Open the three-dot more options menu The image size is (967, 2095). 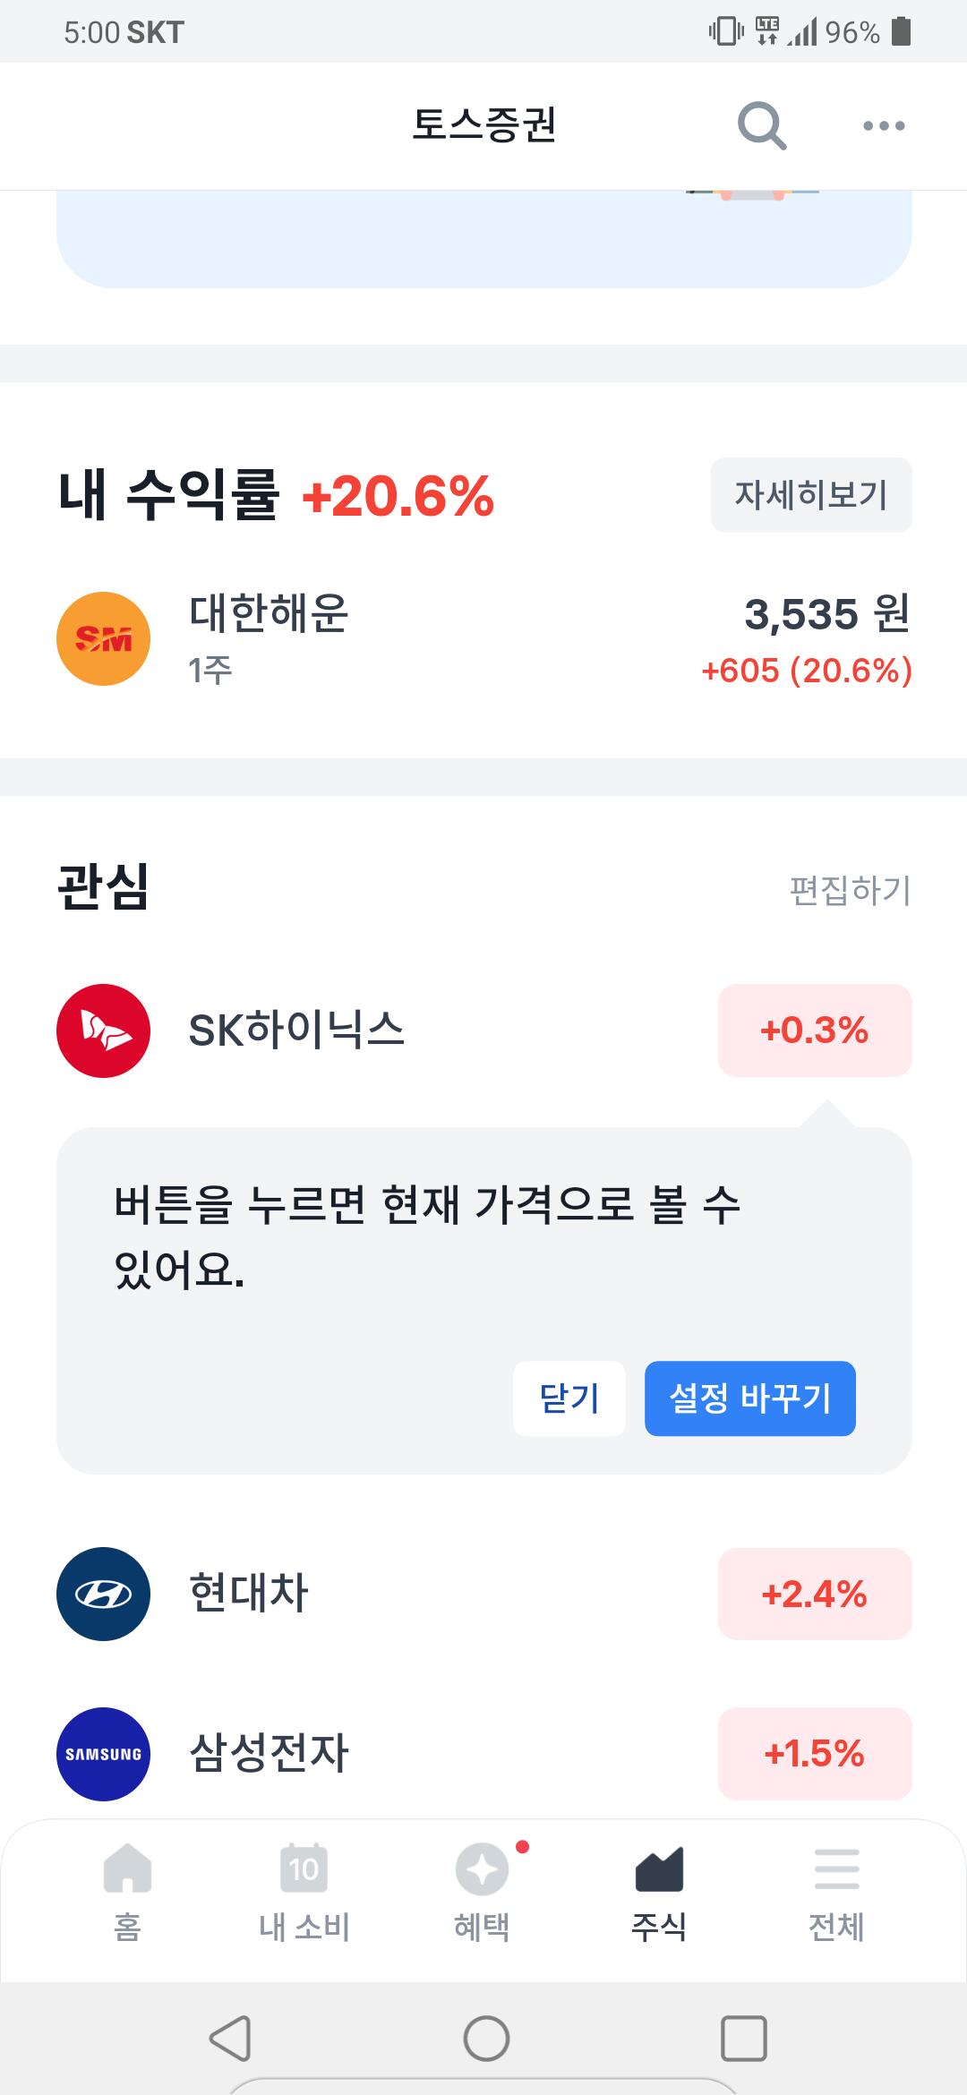click(x=884, y=125)
